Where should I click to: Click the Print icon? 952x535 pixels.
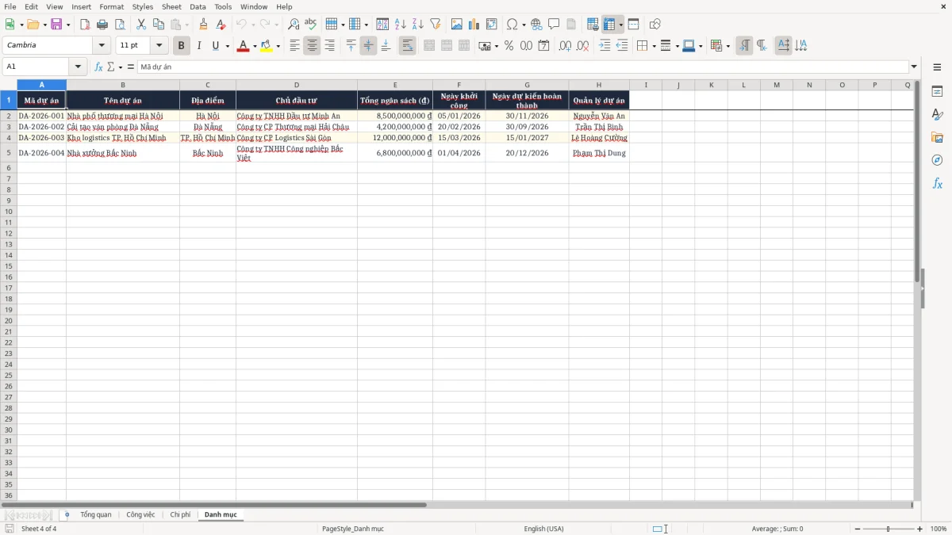(x=102, y=25)
